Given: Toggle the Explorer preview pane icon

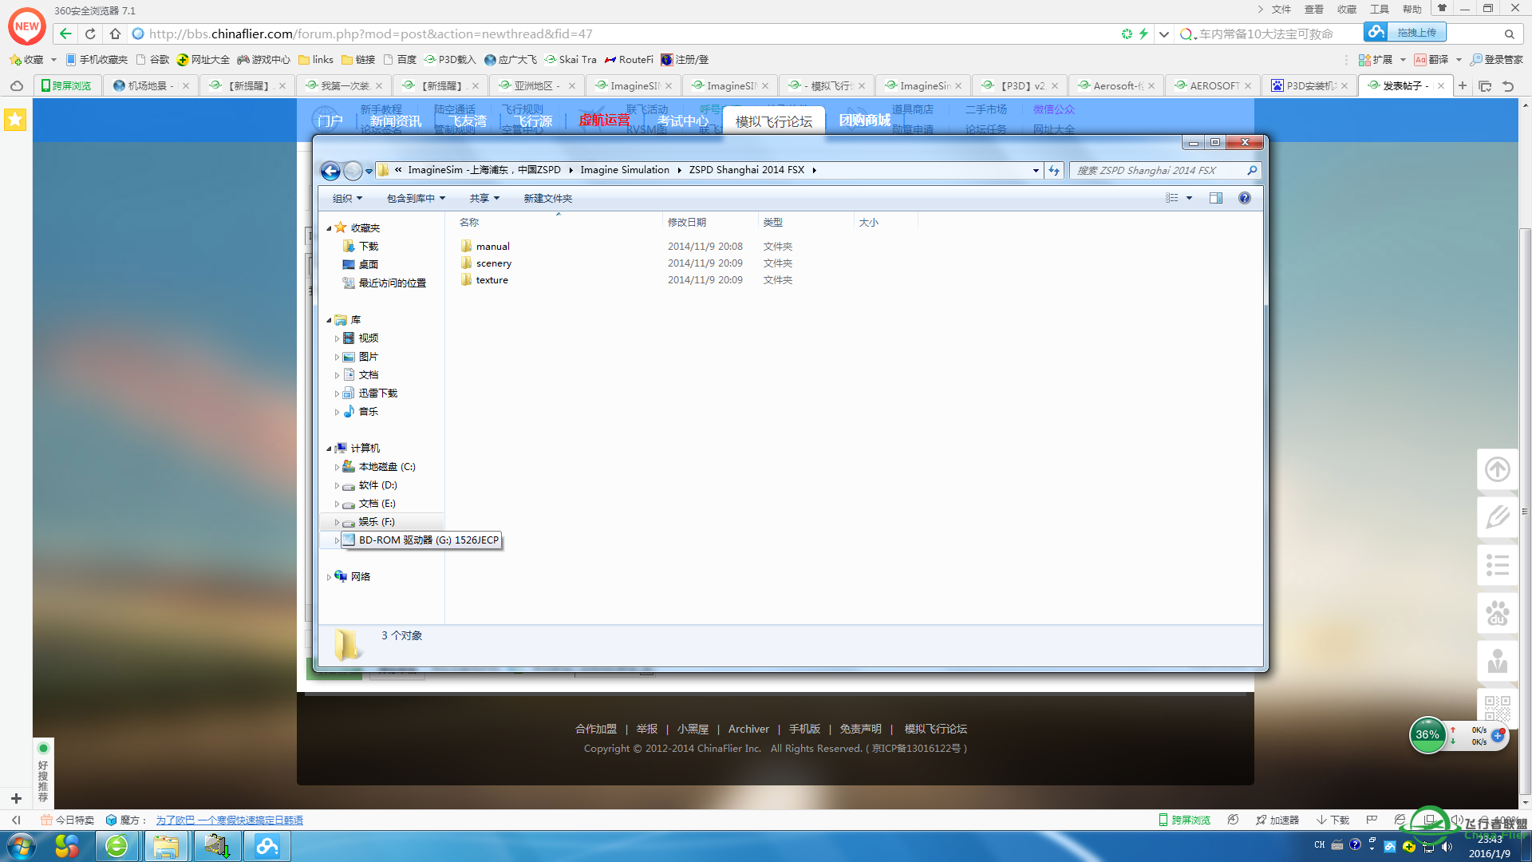Looking at the screenshot, I should tap(1216, 198).
